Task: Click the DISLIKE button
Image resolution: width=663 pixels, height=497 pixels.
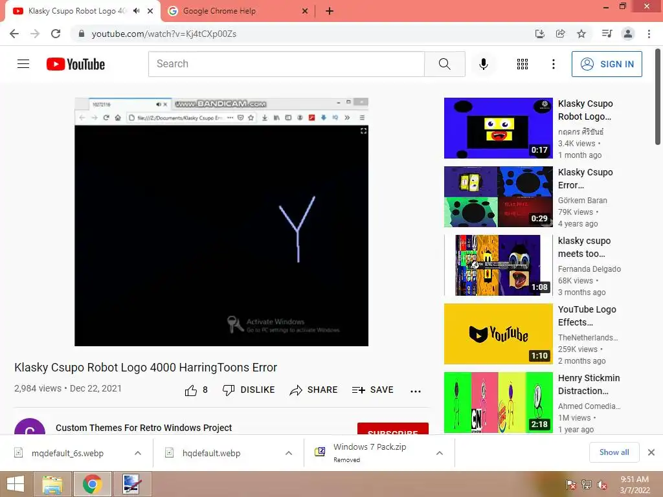Action: coord(249,390)
